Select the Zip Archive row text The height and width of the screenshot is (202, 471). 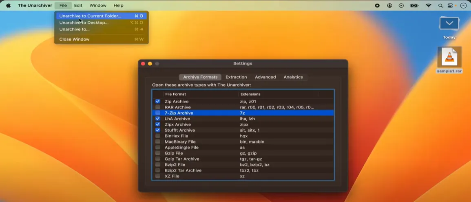click(177, 102)
